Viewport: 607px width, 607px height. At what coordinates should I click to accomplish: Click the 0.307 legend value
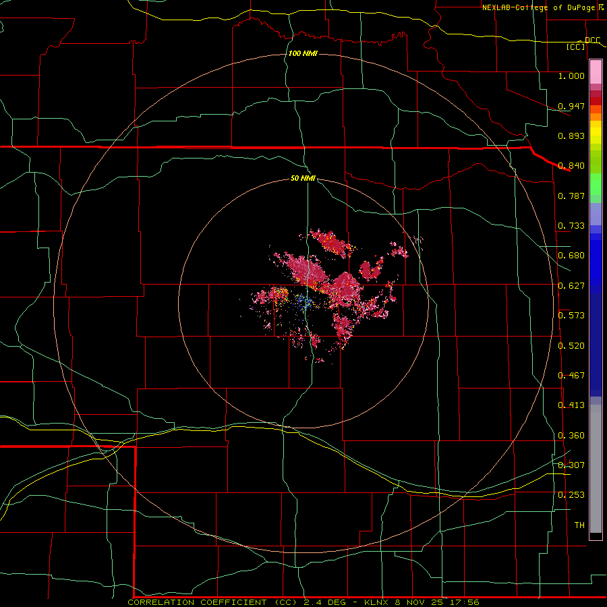pyautogui.click(x=571, y=465)
